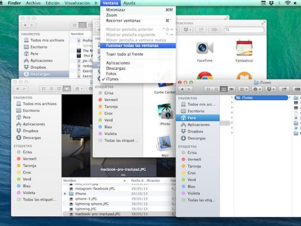Select Traer todo al frente menu item
Image resolution: width=301 pixels, height=226 pixels.
(125, 54)
